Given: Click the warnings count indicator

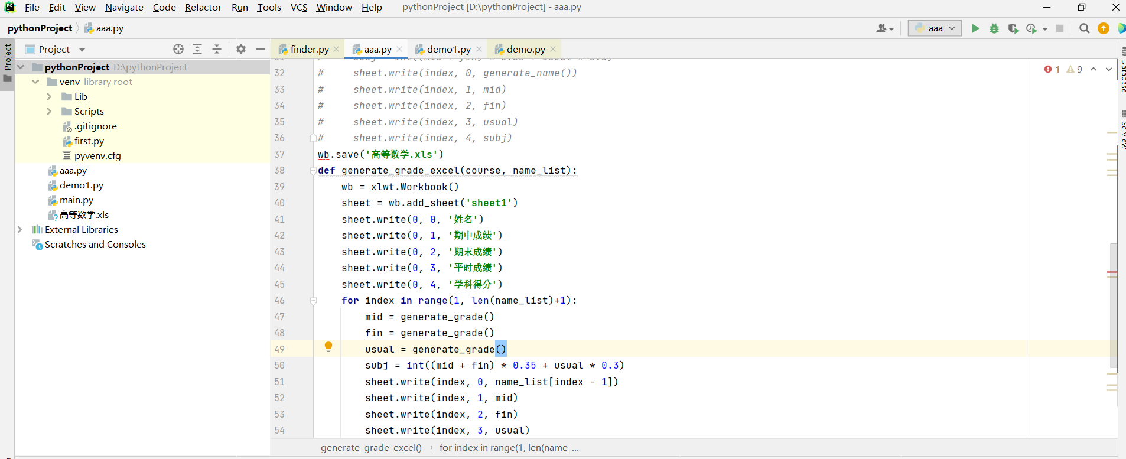Looking at the screenshot, I should pos(1075,69).
